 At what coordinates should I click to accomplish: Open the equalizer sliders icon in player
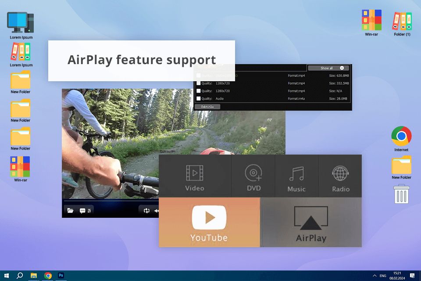pos(89,211)
